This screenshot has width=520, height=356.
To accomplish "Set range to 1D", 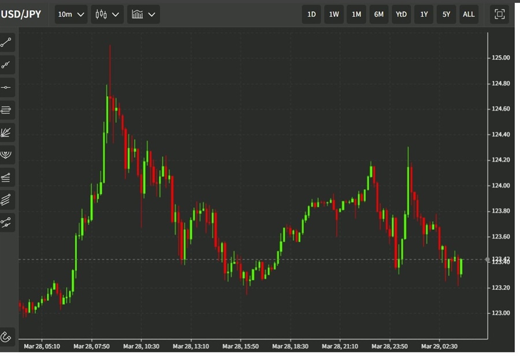I will click(311, 14).
